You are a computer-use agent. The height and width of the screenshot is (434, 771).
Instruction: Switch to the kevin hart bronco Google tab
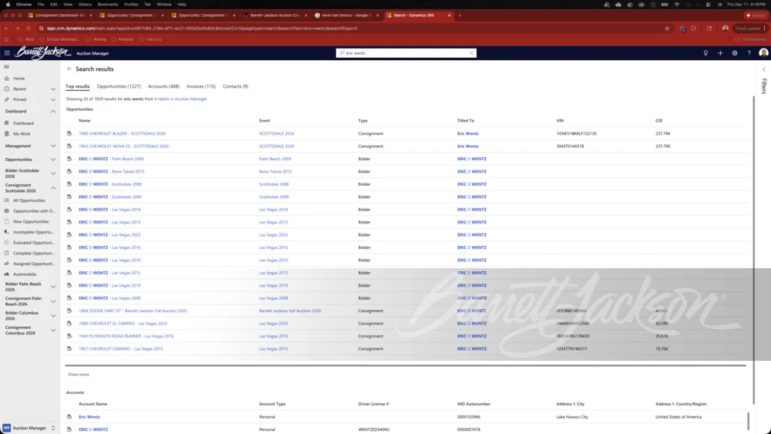tap(347, 15)
